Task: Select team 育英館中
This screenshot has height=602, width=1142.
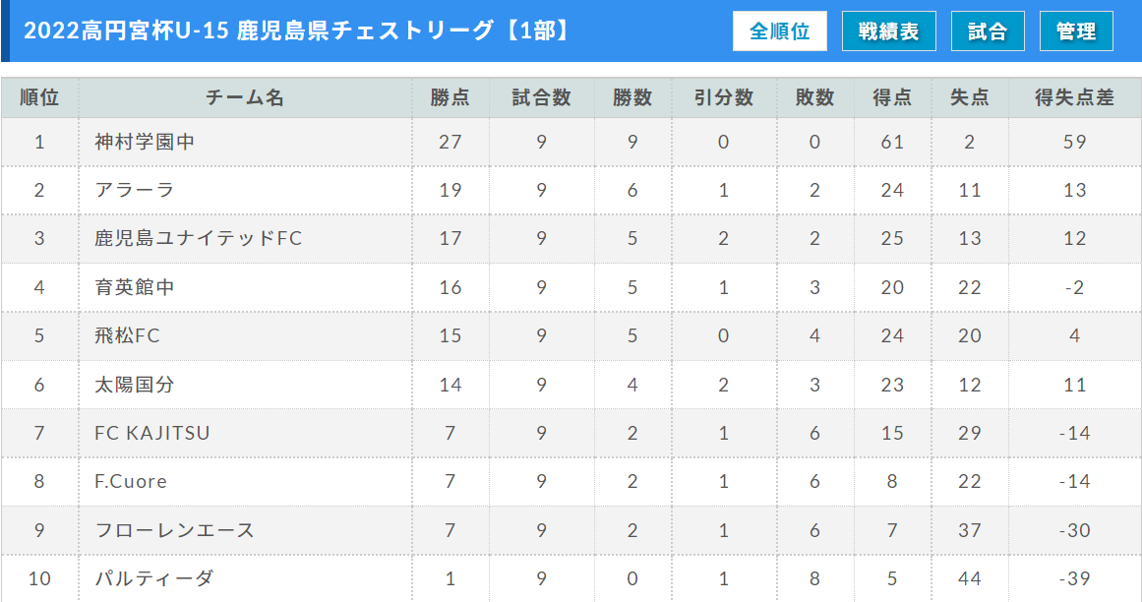Action: tap(135, 287)
